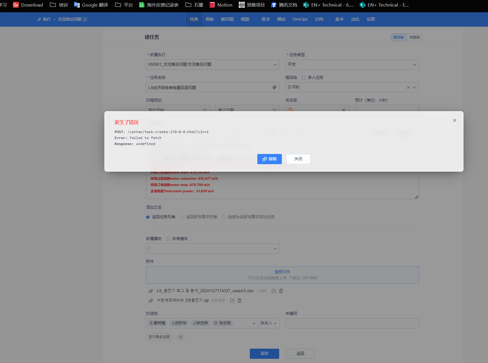Open the Notion bookmark

pos(221,5)
